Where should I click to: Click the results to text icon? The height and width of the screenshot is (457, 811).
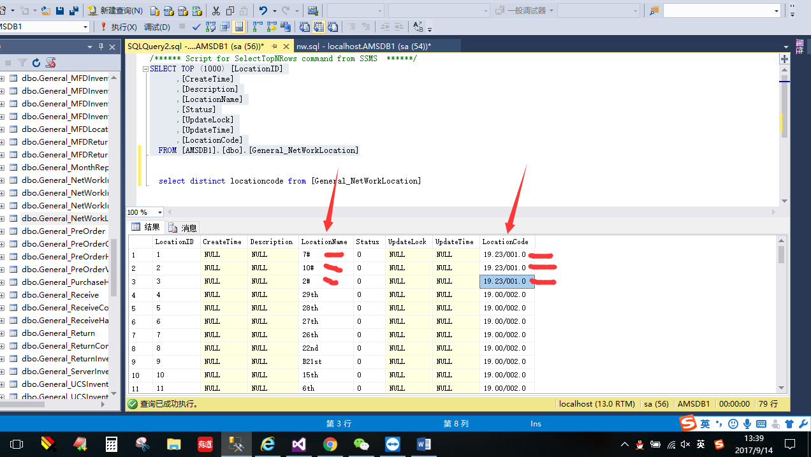point(305,27)
